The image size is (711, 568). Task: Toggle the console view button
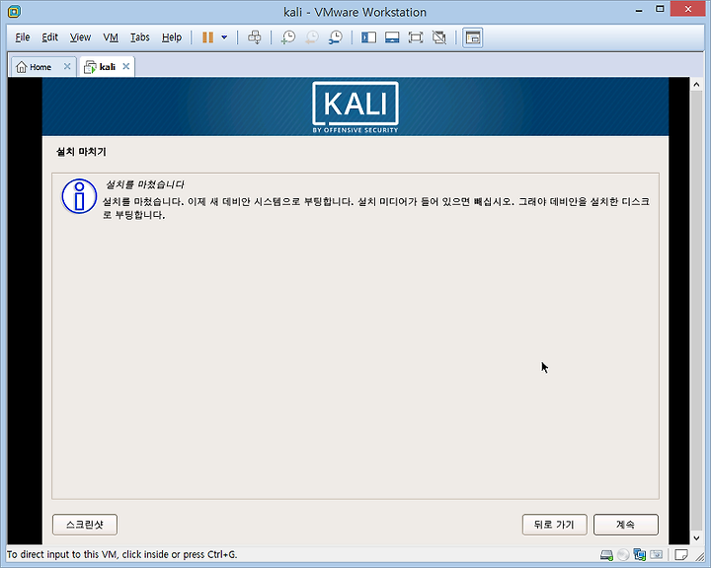[472, 37]
